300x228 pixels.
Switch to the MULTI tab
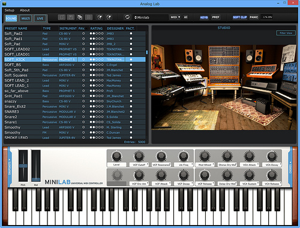click(x=25, y=19)
